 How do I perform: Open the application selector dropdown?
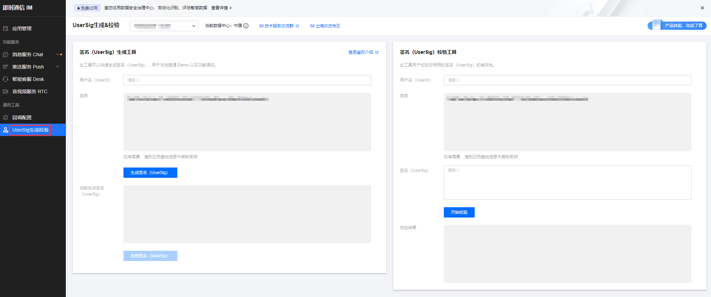click(x=164, y=26)
